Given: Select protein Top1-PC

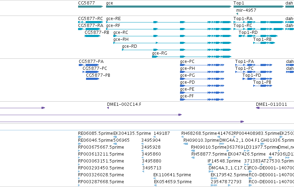Looking at the screenshot, I should [254, 72].
